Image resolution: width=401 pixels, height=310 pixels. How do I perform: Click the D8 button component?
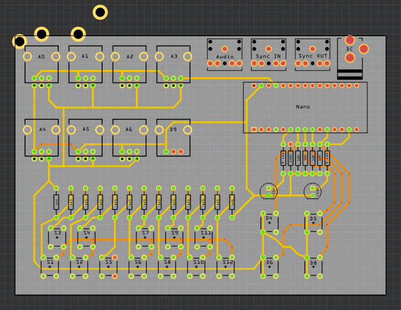(x=314, y=265)
